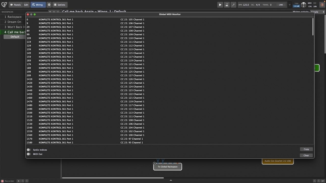Image resolution: width=326 pixels, height=183 pixels.
Task: Click the Audio Out Scarlett 2i2 block
Action: pos(278,161)
